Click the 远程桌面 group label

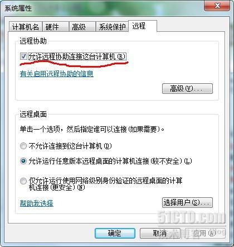[33, 114]
